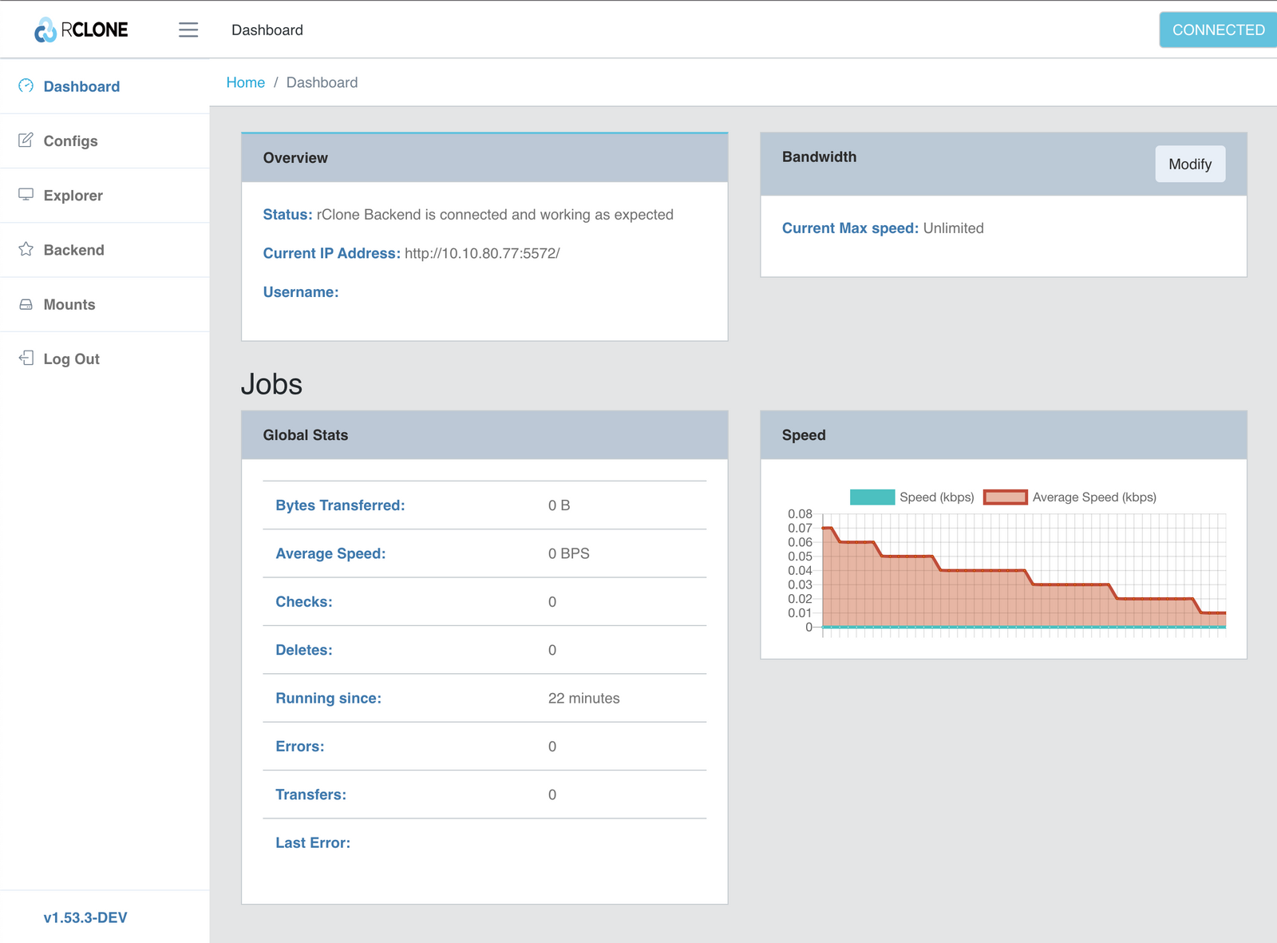Collapse the sidebar with the hamburger icon
Image resolution: width=1277 pixels, height=943 pixels.
pos(188,30)
